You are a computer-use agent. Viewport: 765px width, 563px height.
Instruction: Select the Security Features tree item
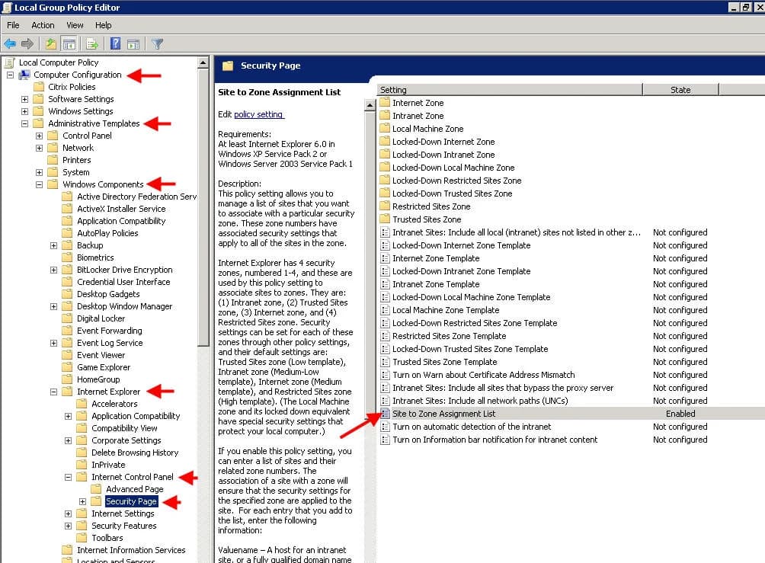[x=124, y=526]
